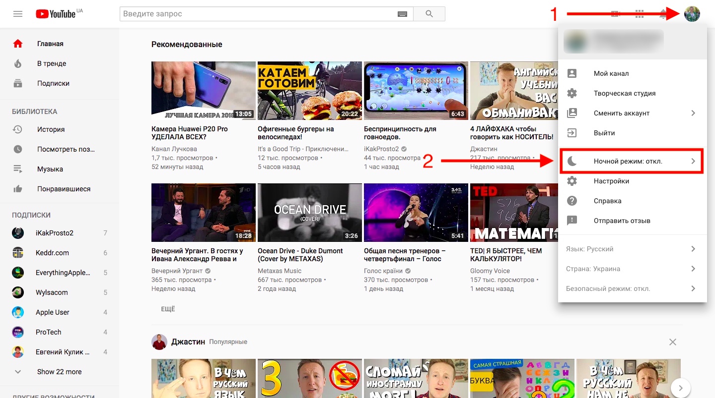The width and height of the screenshot is (715, 398).
Task: Expand the Страна: Украина chevron
Action: (x=693, y=269)
